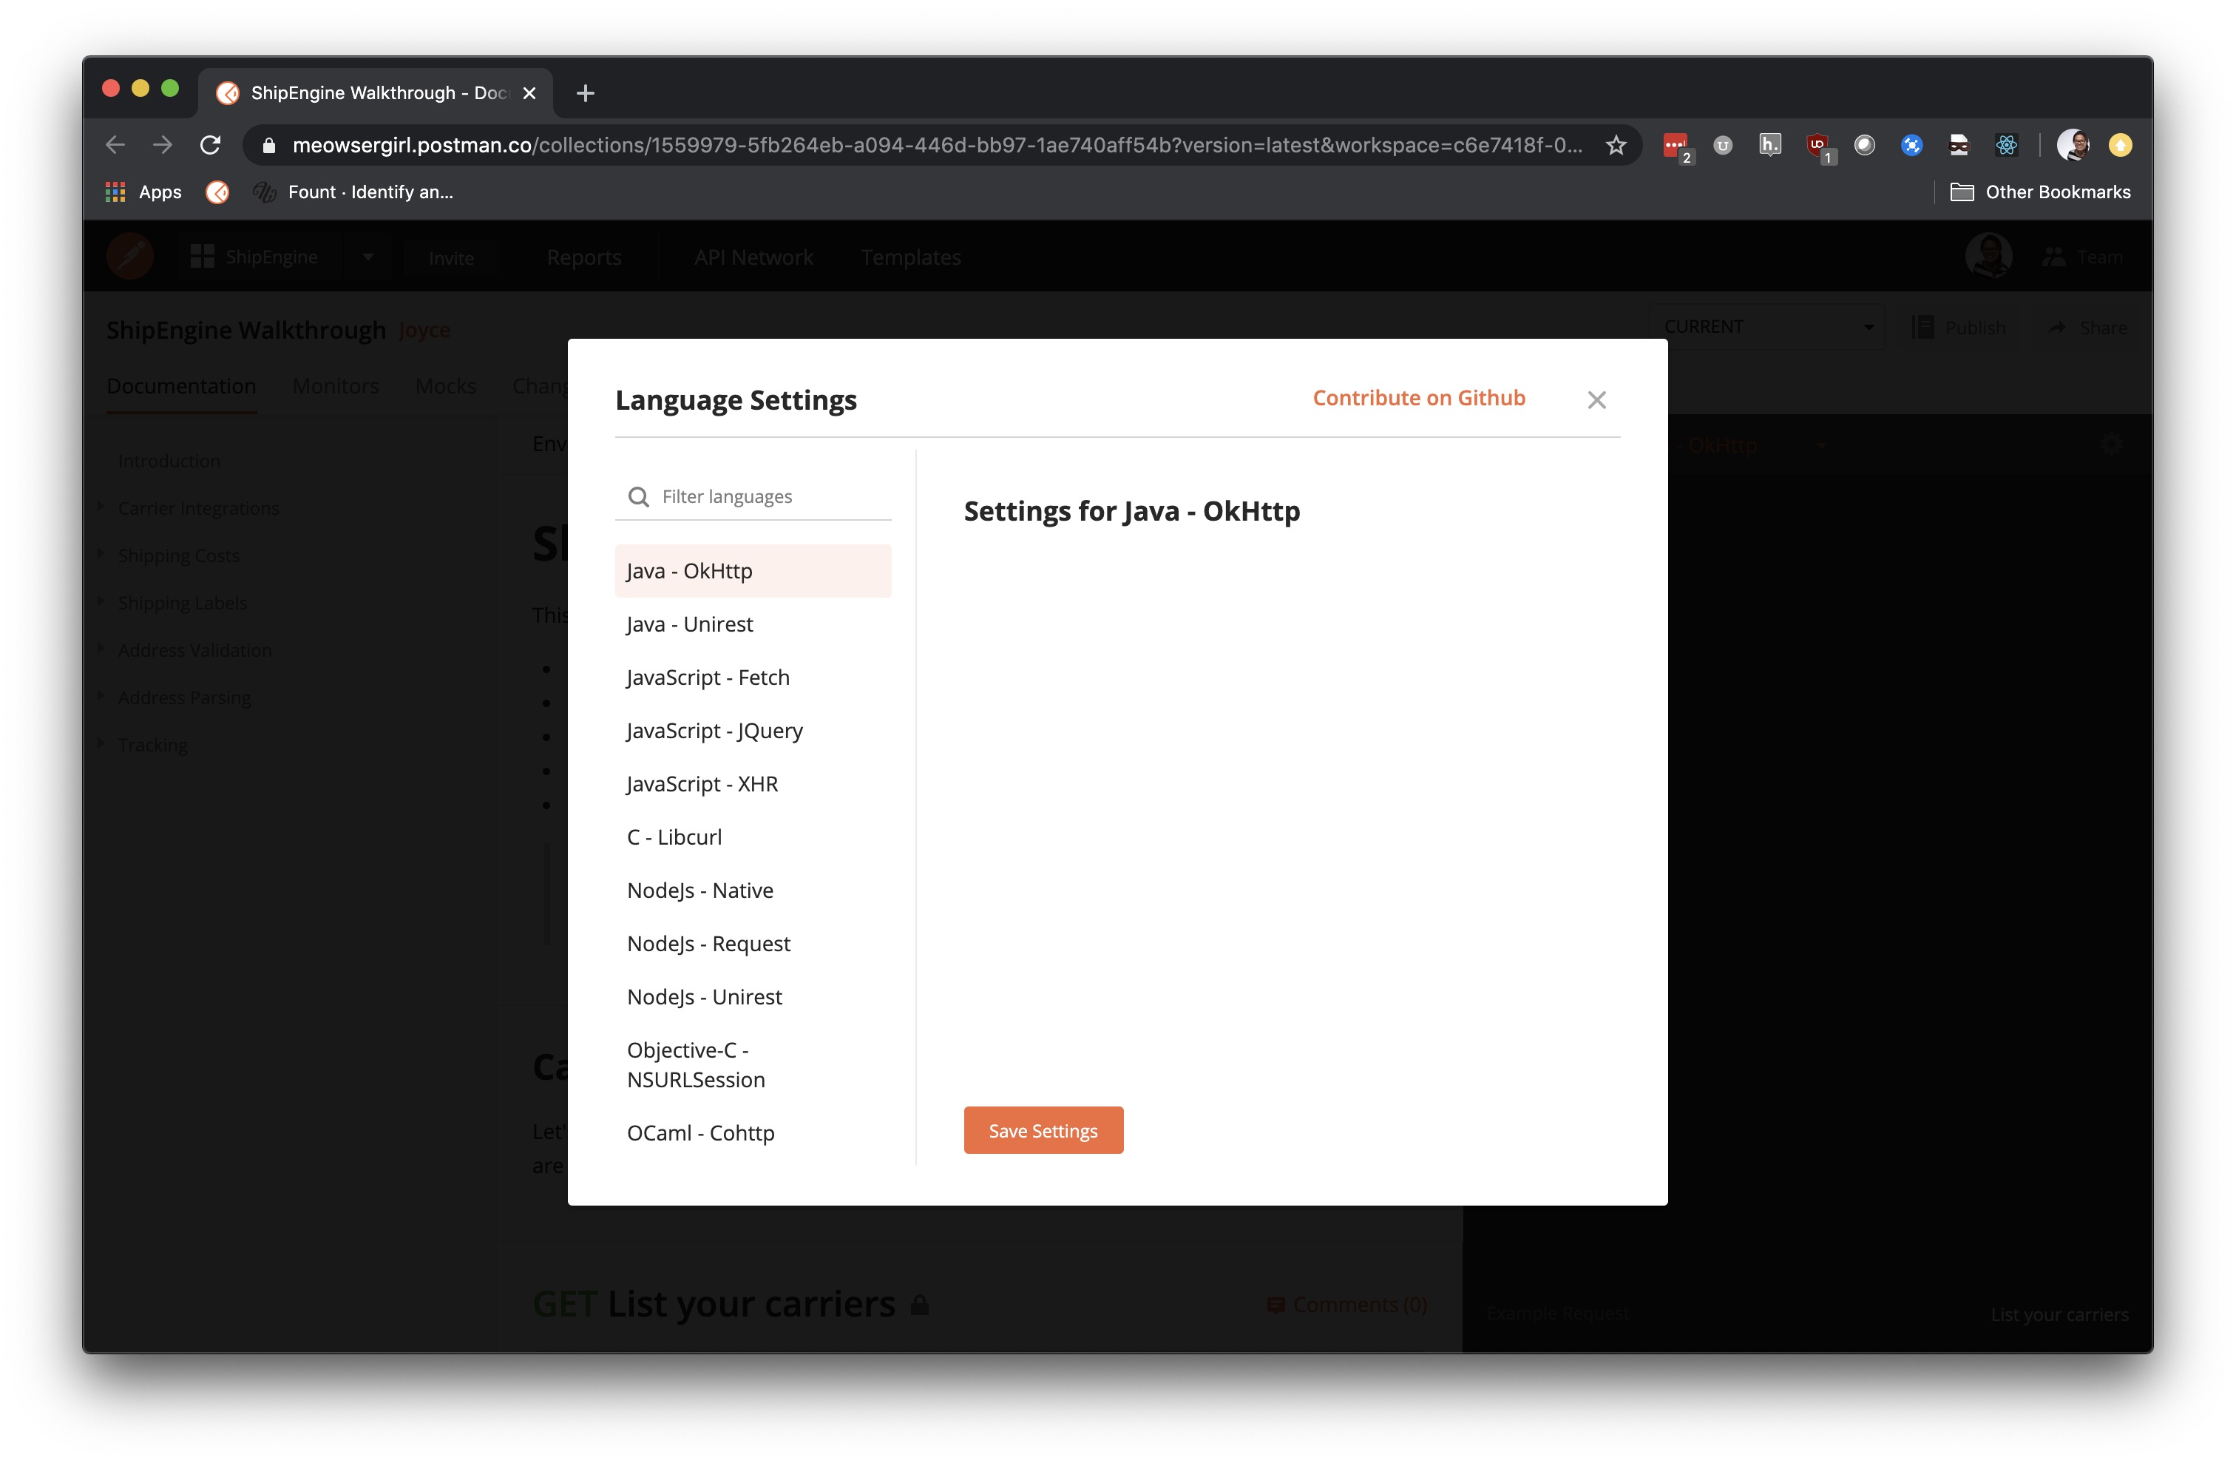The width and height of the screenshot is (2236, 1463).
Task: Click the Postman rocket logo
Action: 129,256
